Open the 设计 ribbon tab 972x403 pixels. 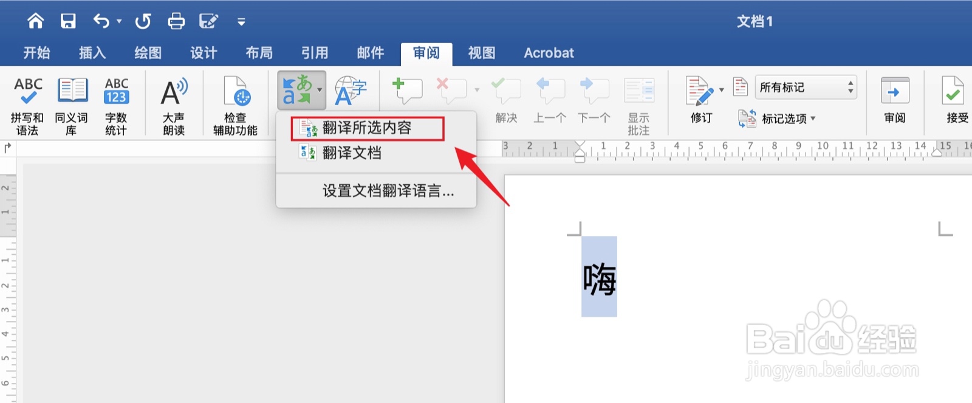click(204, 53)
